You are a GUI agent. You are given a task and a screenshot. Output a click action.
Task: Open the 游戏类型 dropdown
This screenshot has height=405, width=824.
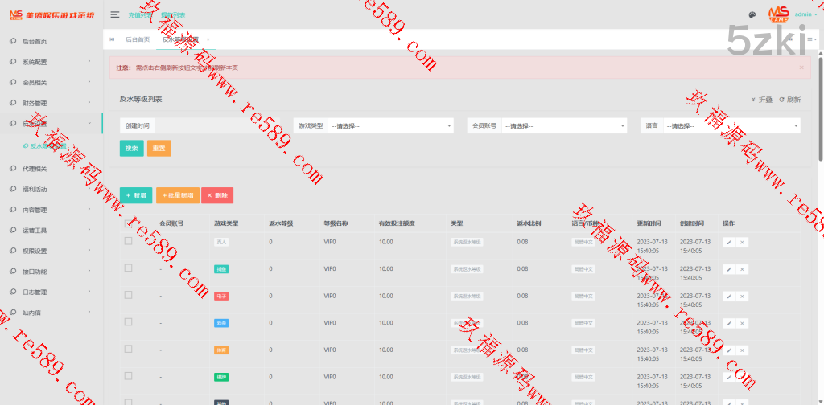pos(390,125)
